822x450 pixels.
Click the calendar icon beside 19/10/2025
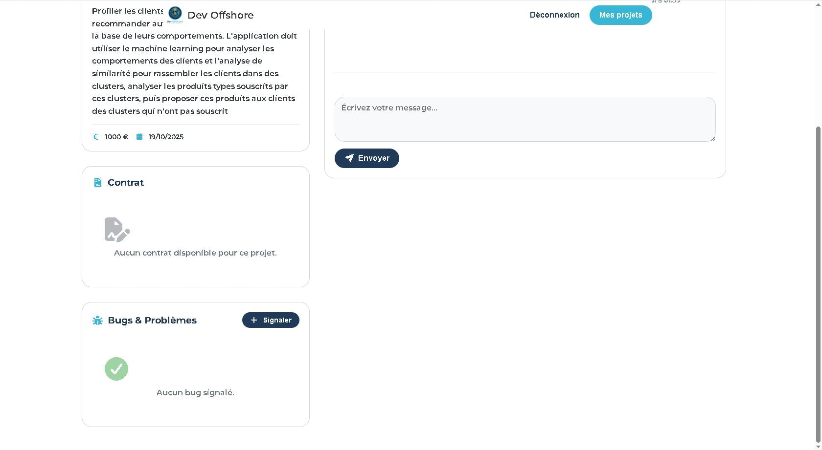[139, 137]
